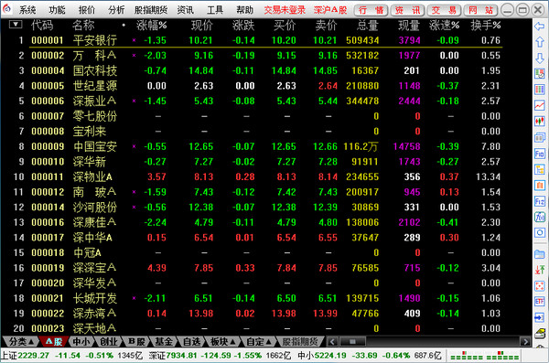Click the multi-column bars icon in sidebar

pyautogui.click(x=540, y=90)
